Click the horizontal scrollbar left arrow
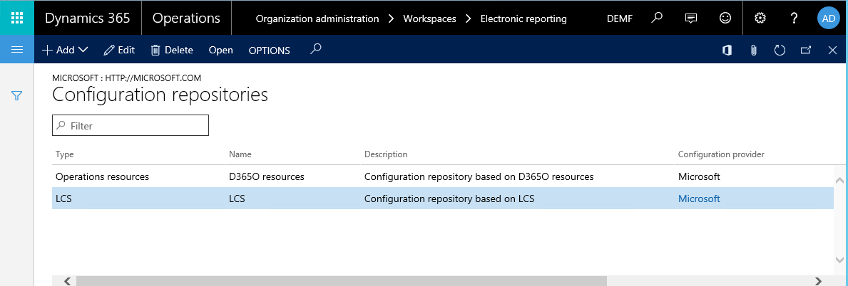 68,280
